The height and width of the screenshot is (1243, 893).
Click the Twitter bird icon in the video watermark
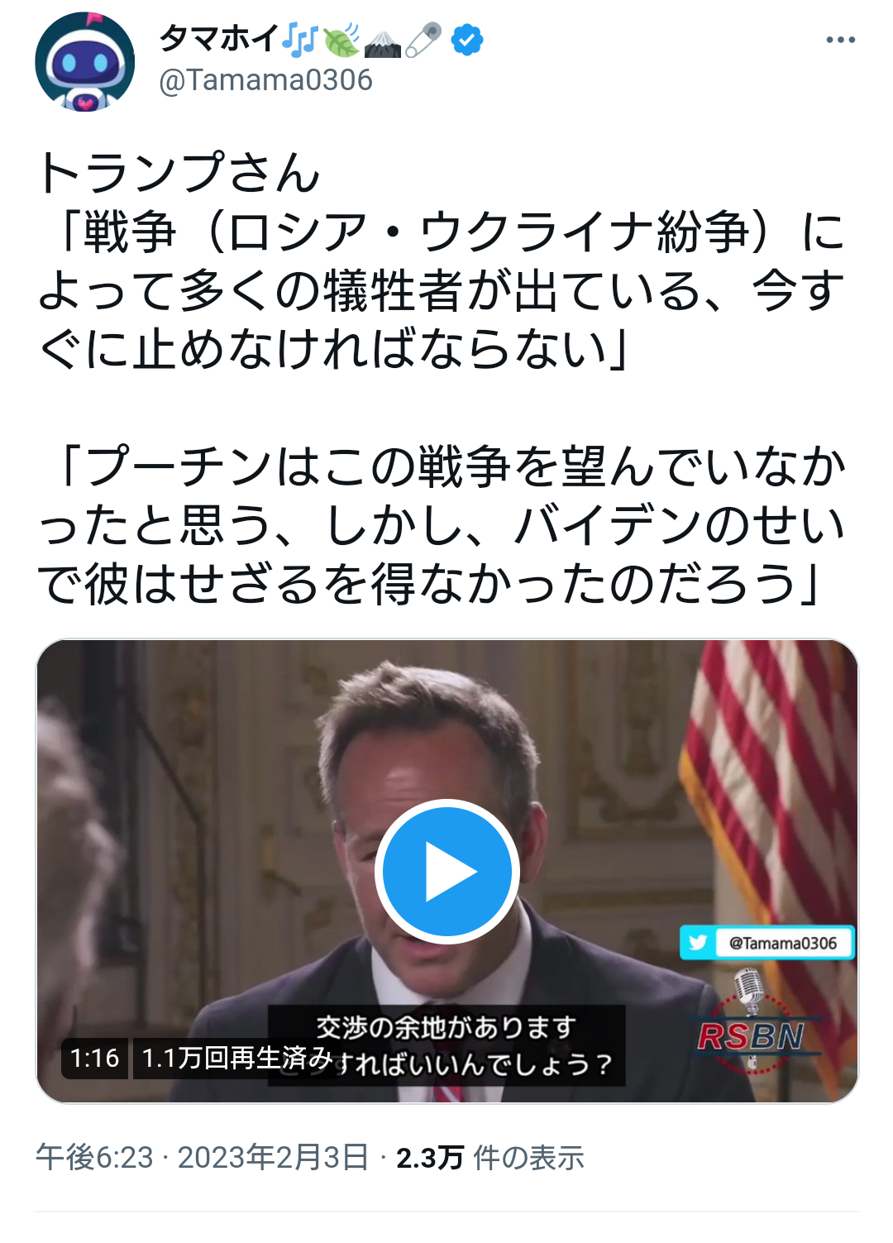698,943
